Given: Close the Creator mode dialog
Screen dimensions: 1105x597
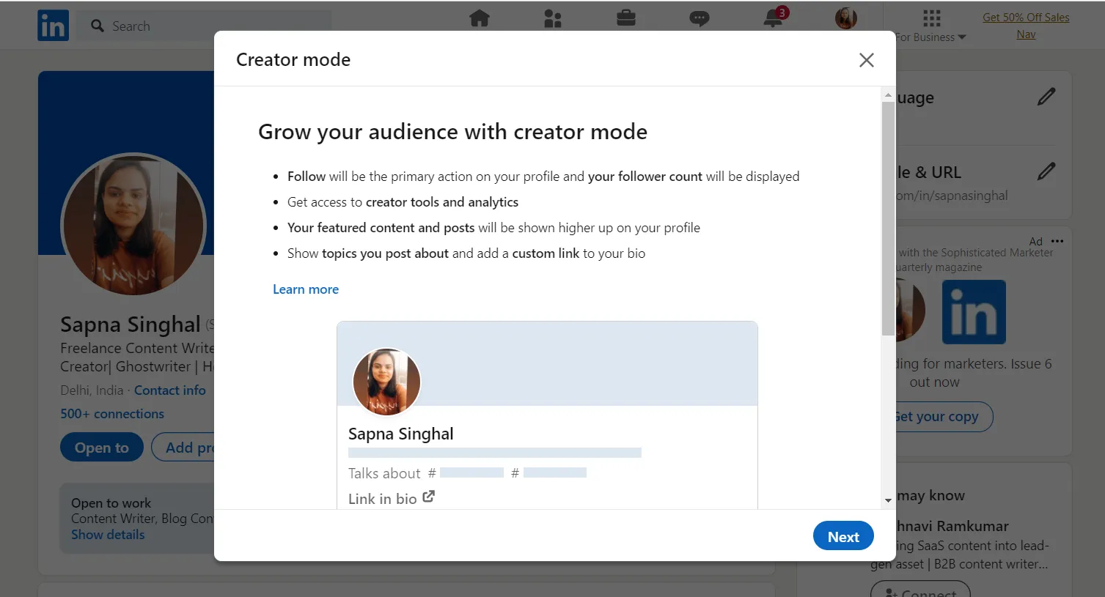Looking at the screenshot, I should pyautogui.click(x=867, y=60).
